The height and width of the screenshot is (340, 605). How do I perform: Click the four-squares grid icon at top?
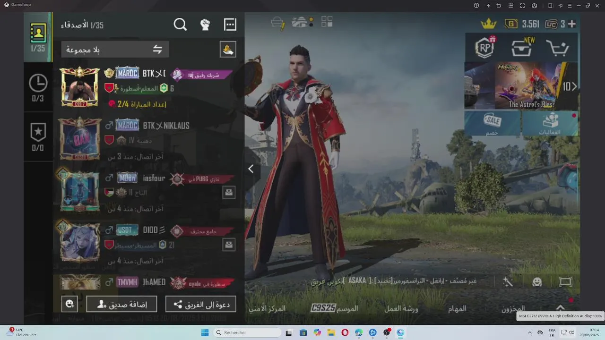(327, 22)
